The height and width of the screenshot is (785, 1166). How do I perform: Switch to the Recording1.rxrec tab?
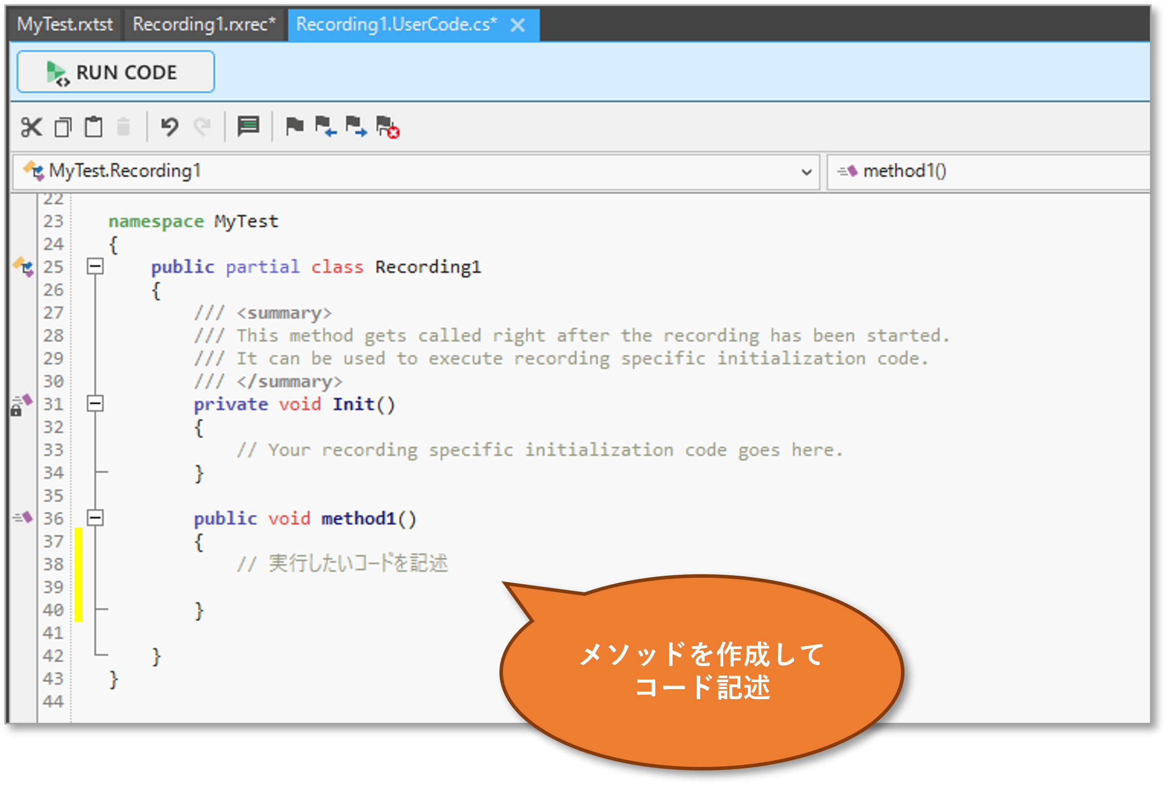click(204, 24)
